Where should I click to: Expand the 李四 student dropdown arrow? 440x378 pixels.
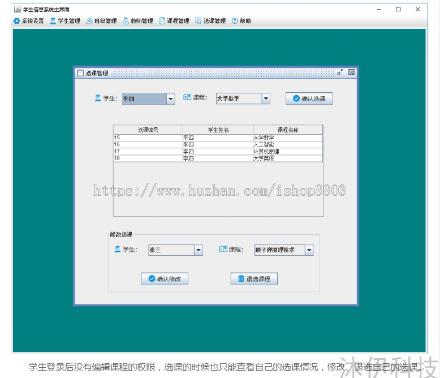click(170, 99)
